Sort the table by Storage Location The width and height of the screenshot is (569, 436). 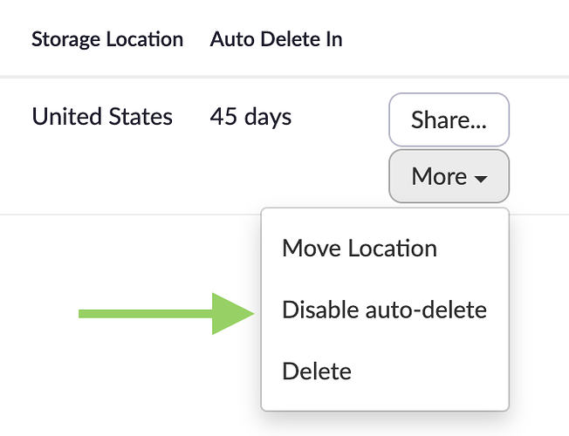coord(107,39)
